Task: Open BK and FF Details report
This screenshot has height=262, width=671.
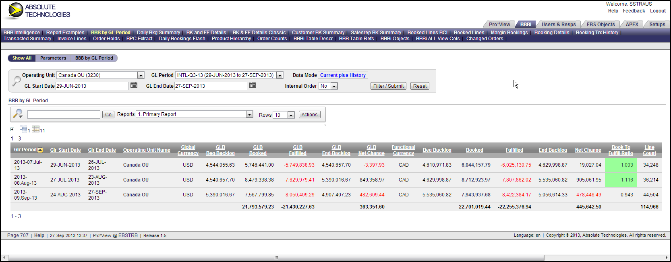Action: pos(206,33)
